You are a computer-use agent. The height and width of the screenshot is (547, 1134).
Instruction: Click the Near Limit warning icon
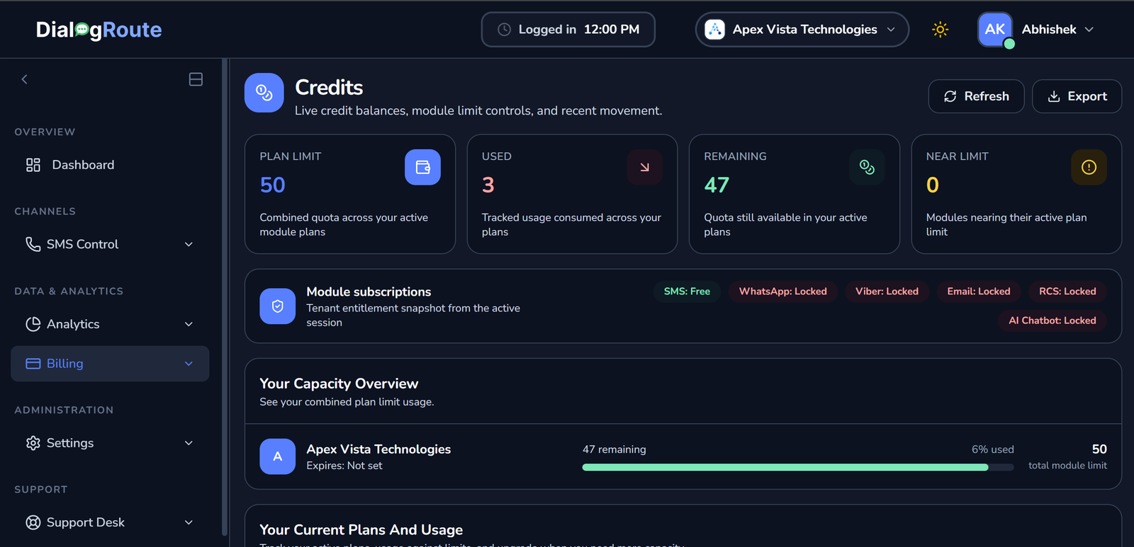click(x=1089, y=167)
